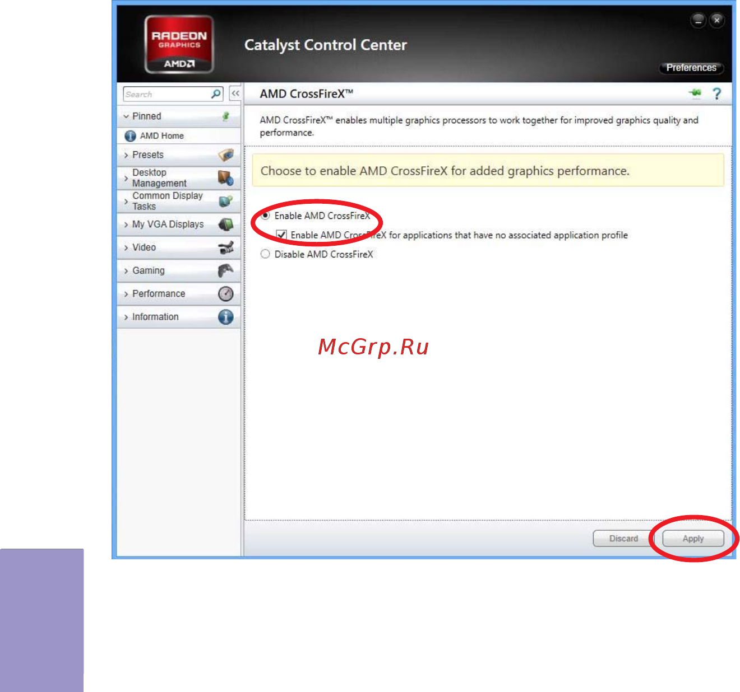Expand the Performance section chevron
740x692 pixels.
[126, 294]
